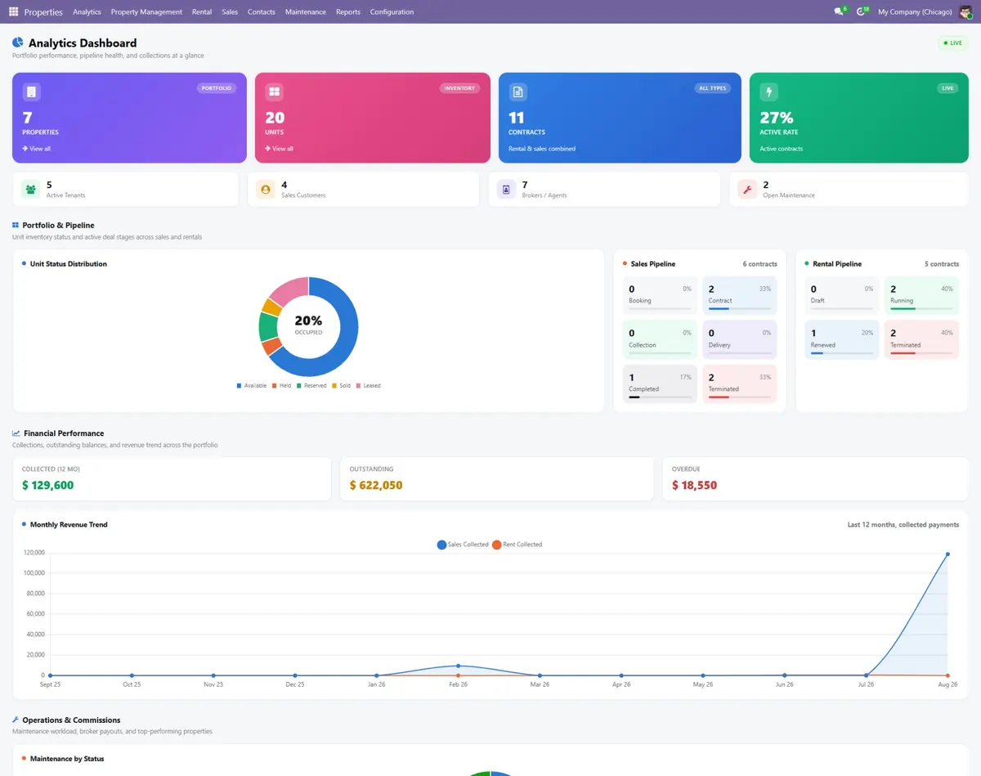Click the $ 129,600 collected value

coord(48,485)
